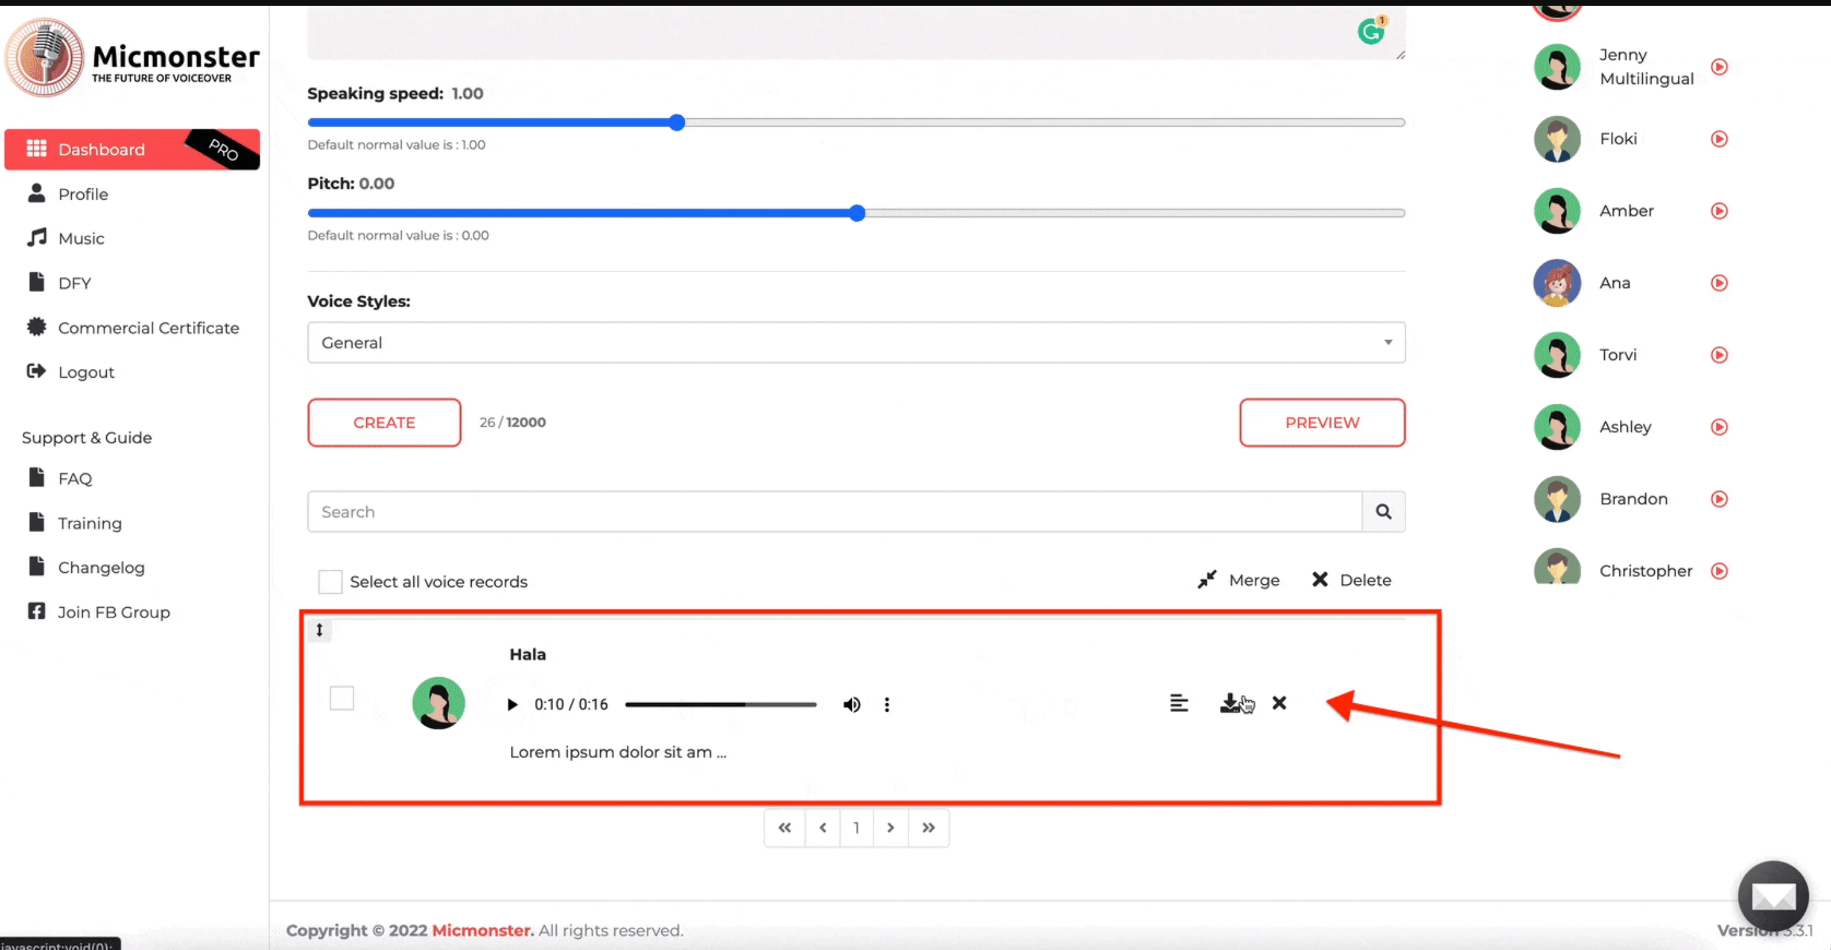Open the audio player three-dot menu

click(886, 704)
